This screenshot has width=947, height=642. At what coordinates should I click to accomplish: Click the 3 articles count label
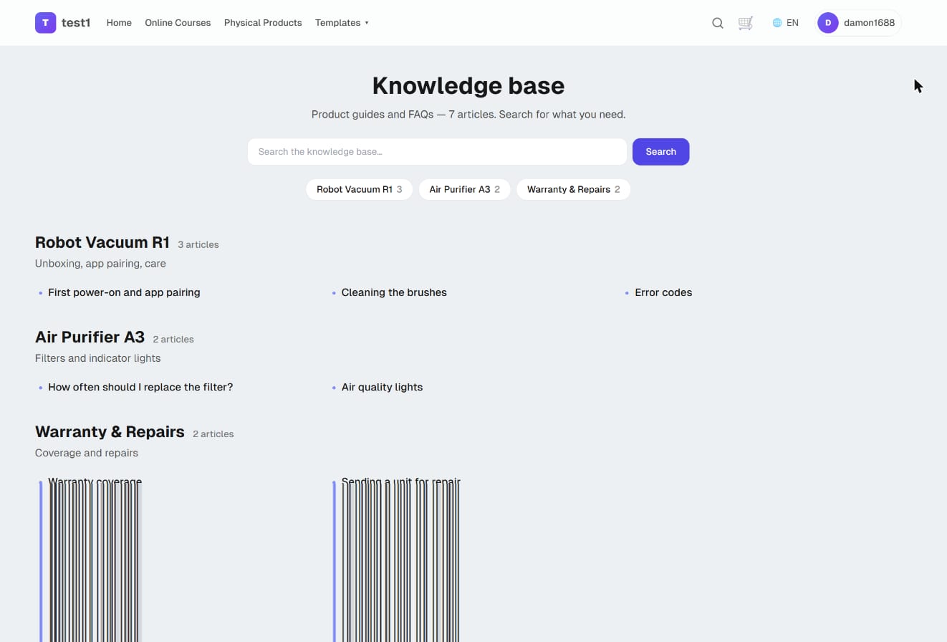[198, 244]
